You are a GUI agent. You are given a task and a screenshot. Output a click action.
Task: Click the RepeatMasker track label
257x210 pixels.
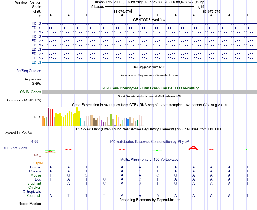tap(30, 204)
